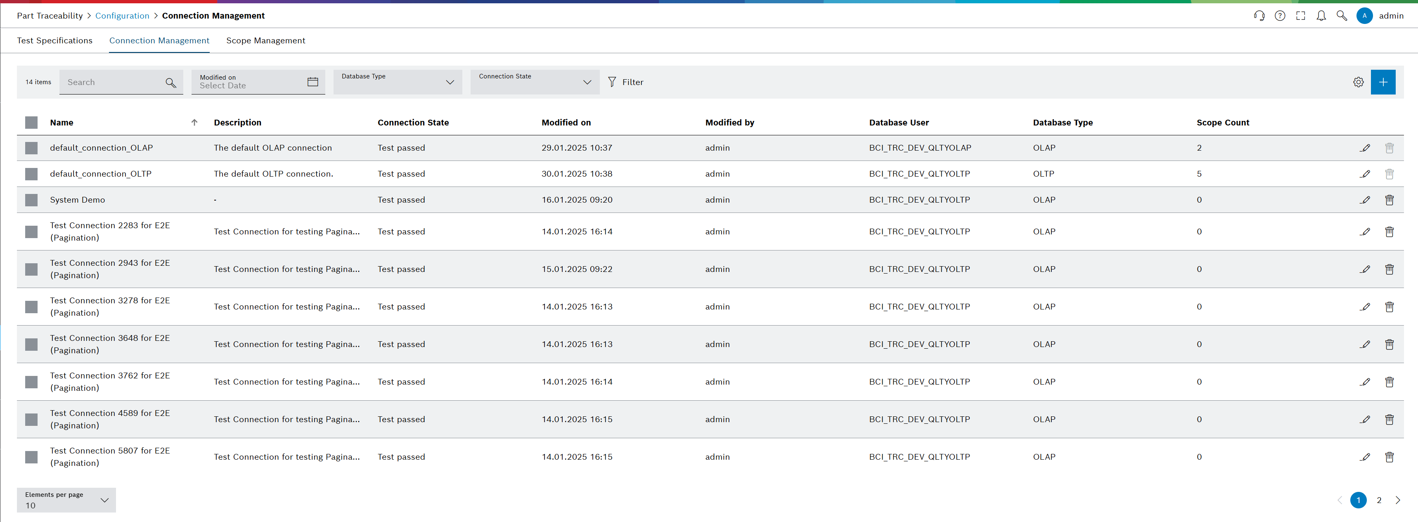Switch to Scope Management tab
The image size is (1418, 522).
click(x=265, y=41)
